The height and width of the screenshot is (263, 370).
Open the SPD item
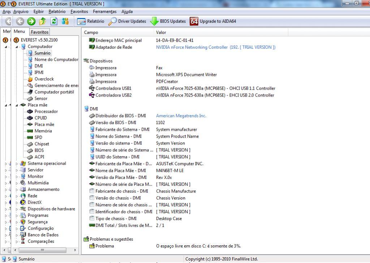pyautogui.click(x=38, y=137)
